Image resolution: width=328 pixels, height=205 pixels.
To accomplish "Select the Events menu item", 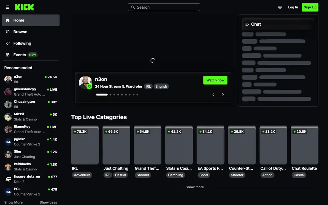I will pos(31,55).
